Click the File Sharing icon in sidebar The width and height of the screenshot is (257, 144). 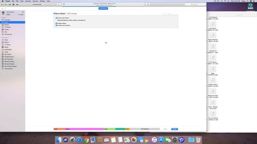coord(3,34)
